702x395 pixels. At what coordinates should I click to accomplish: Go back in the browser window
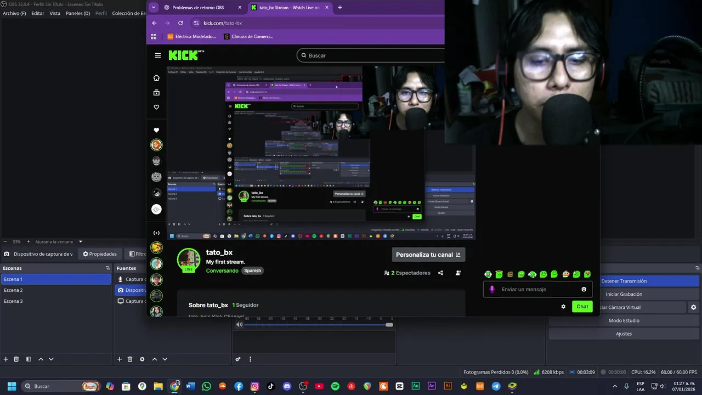[x=154, y=23]
